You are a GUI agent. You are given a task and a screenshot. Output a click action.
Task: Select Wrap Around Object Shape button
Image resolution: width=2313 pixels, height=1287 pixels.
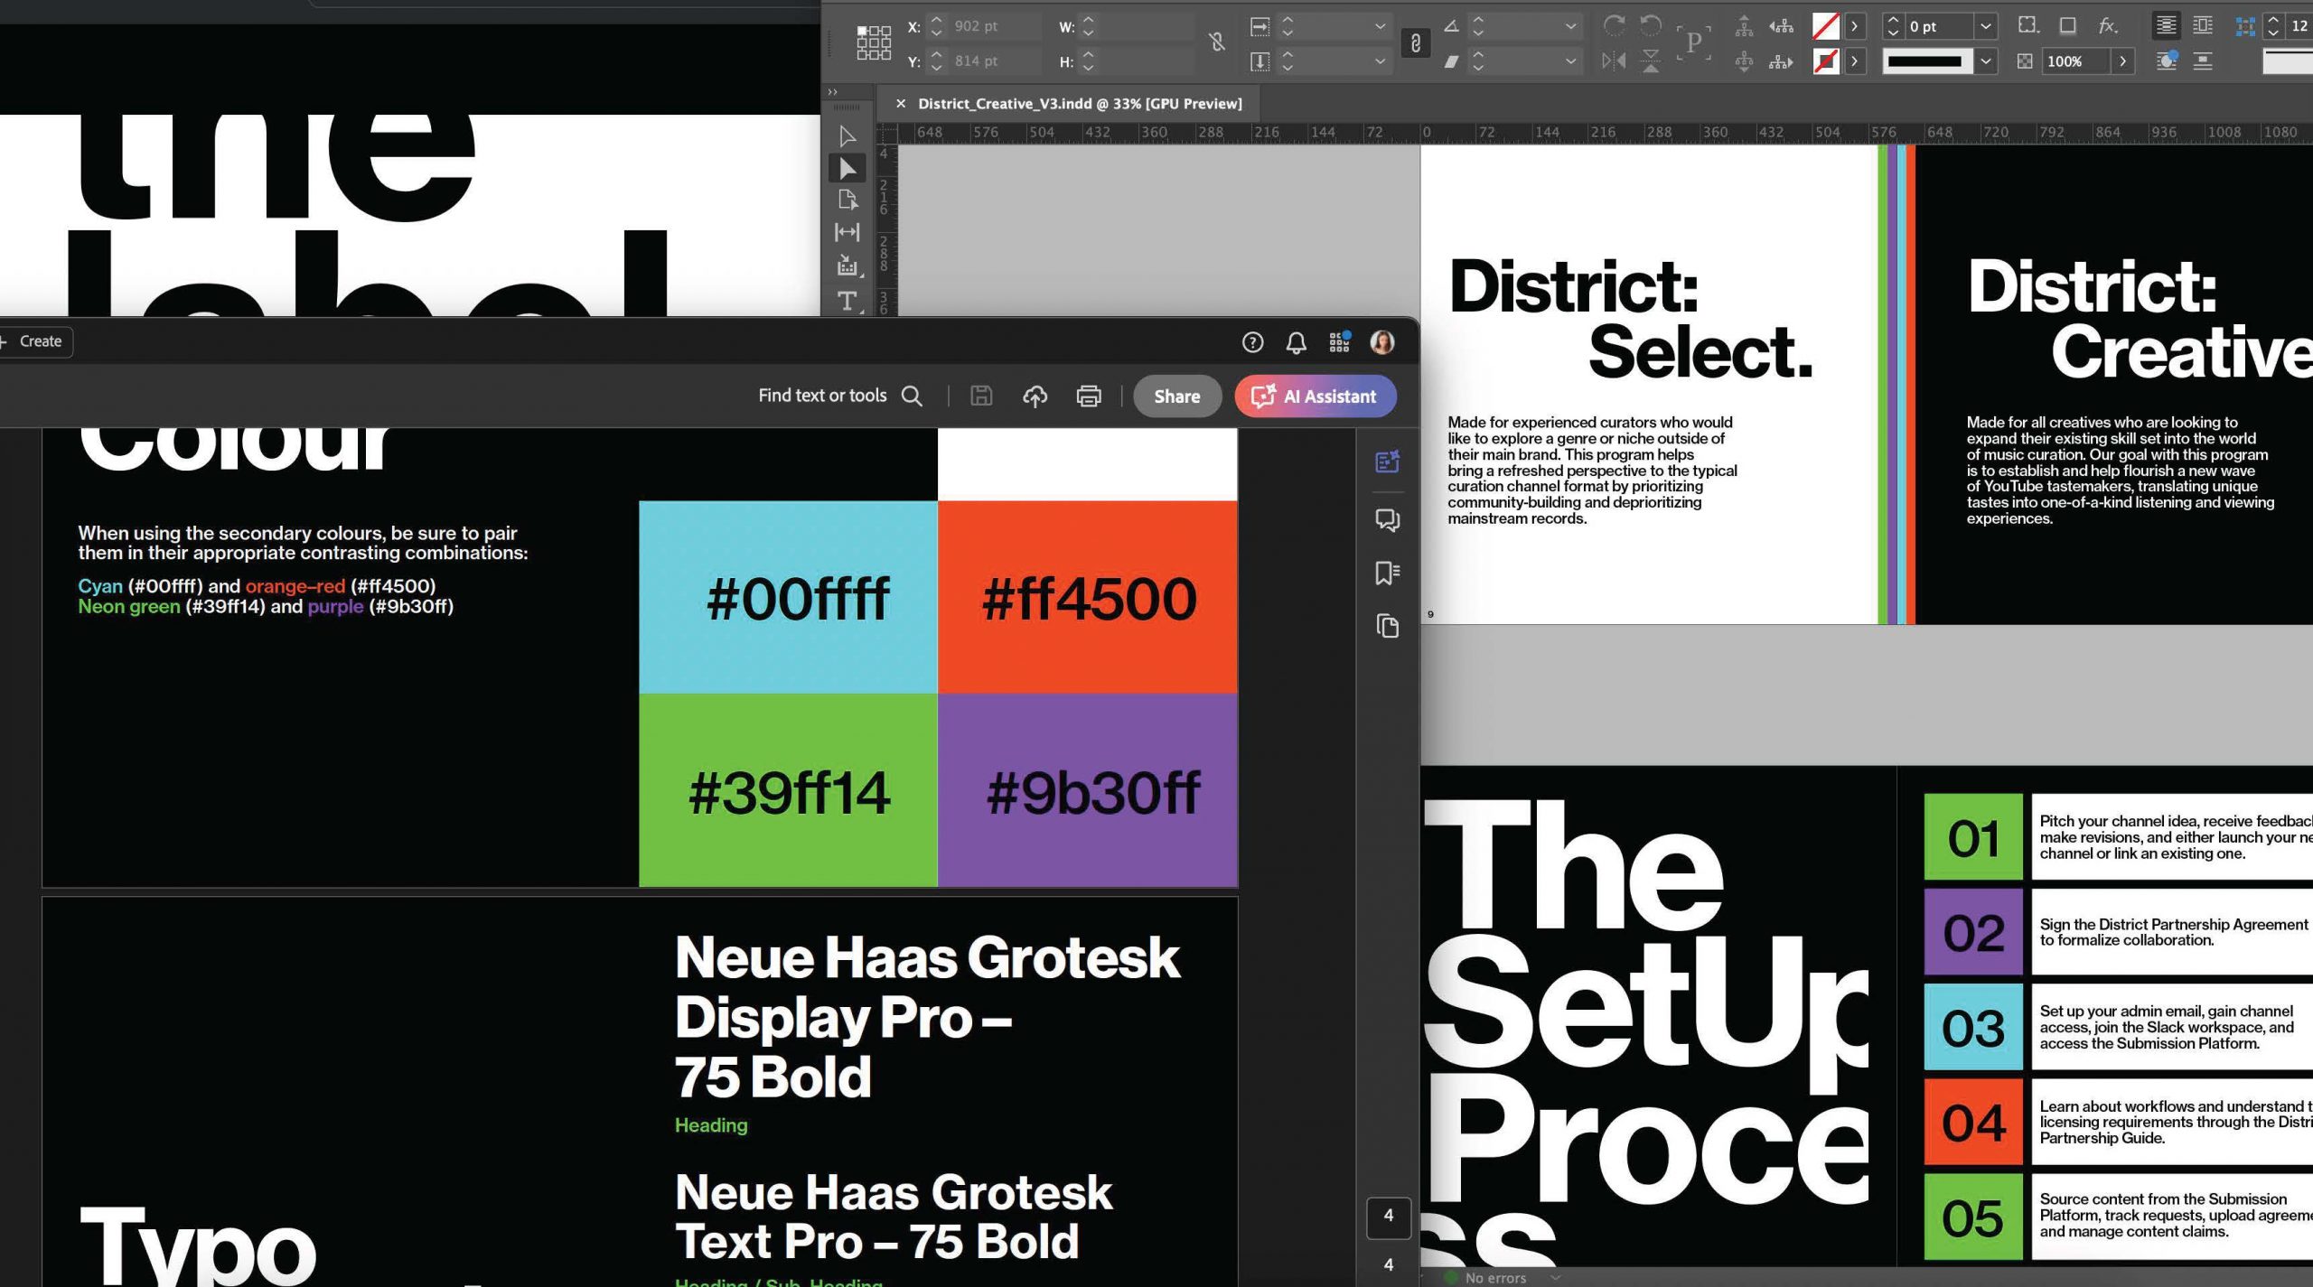[2166, 61]
